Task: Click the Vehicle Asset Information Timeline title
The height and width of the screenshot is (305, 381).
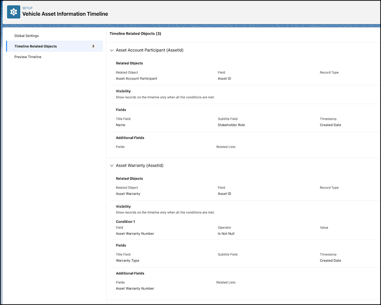Action: pyautogui.click(x=65, y=14)
